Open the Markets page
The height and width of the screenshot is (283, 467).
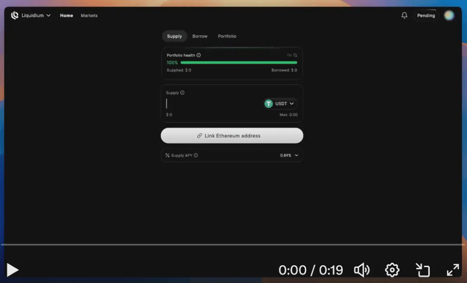(x=89, y=16)
